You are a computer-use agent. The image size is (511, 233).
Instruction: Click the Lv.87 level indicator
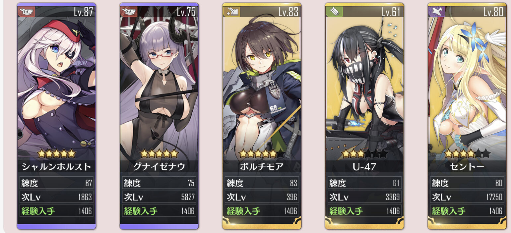[83, 12]
